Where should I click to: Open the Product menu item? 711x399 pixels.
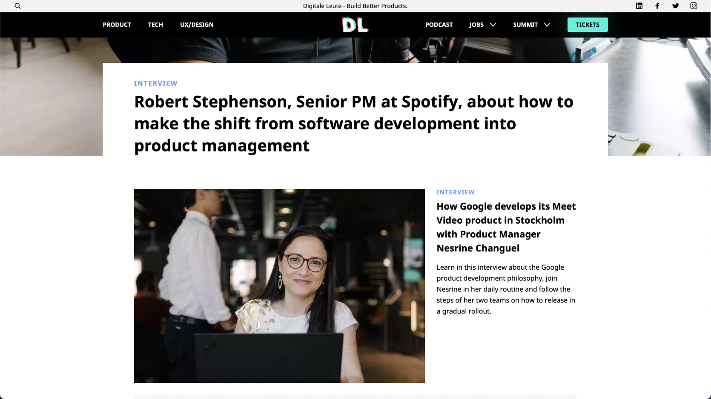(117, 25)
